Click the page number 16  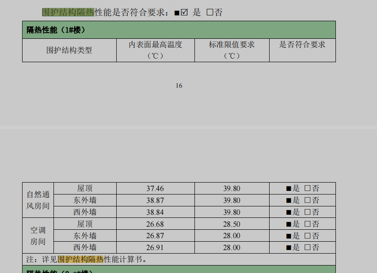point(179,86)
